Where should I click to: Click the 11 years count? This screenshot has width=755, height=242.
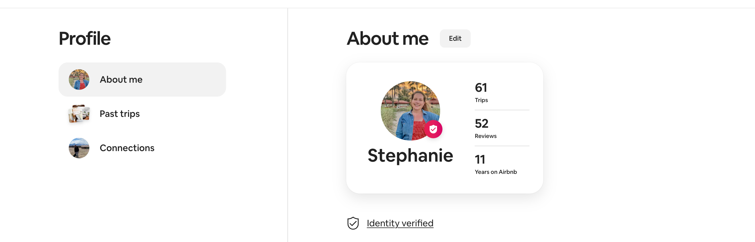pos(480,159)
